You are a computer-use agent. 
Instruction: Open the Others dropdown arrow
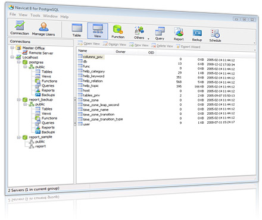(148, 39)
